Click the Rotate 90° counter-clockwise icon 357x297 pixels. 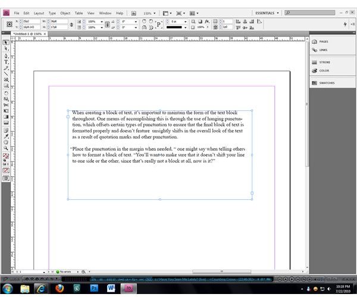[x=151, y=21]
